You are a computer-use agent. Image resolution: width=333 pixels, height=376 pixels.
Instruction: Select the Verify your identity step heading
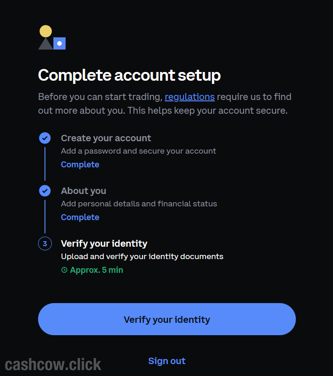coord(104,243)
